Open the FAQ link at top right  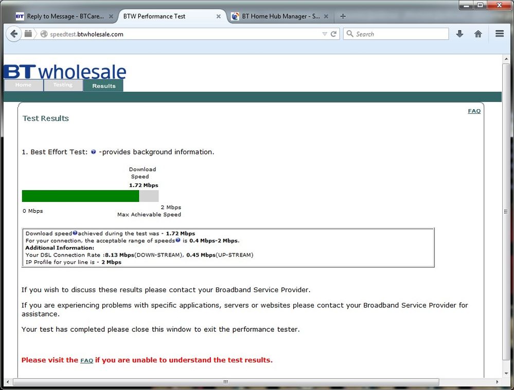pyautogui.click(x=474, y=111)
